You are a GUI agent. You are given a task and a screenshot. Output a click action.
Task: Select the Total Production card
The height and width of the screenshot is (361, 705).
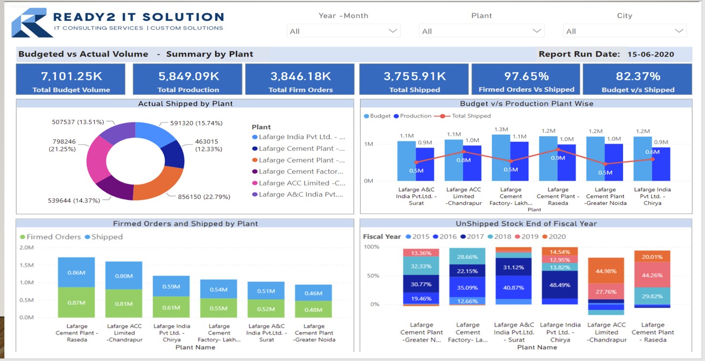pyautogui.click(x=188, y=80)
